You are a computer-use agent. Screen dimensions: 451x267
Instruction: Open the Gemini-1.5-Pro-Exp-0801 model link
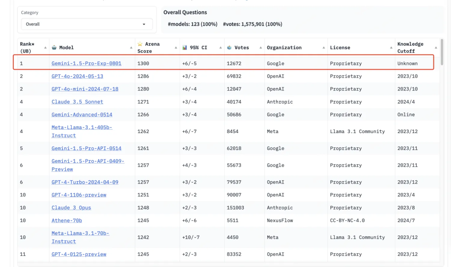click(86, 63)
